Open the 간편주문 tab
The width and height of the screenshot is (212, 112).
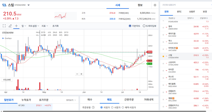129,100
